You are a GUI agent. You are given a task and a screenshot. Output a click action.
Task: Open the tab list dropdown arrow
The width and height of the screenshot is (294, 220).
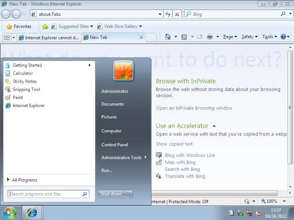[x=14, y=38]
